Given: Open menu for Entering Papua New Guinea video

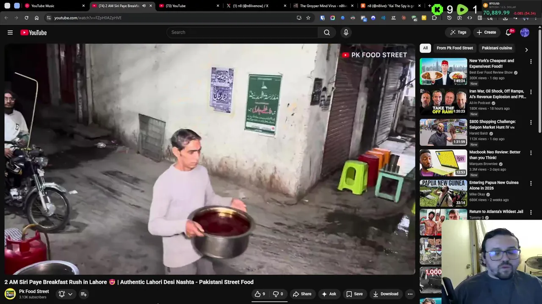Looking at the screenshot, I should coord(531,183).
